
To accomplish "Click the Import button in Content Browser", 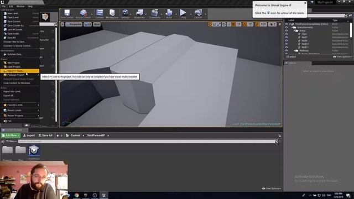I will point(29,135).
